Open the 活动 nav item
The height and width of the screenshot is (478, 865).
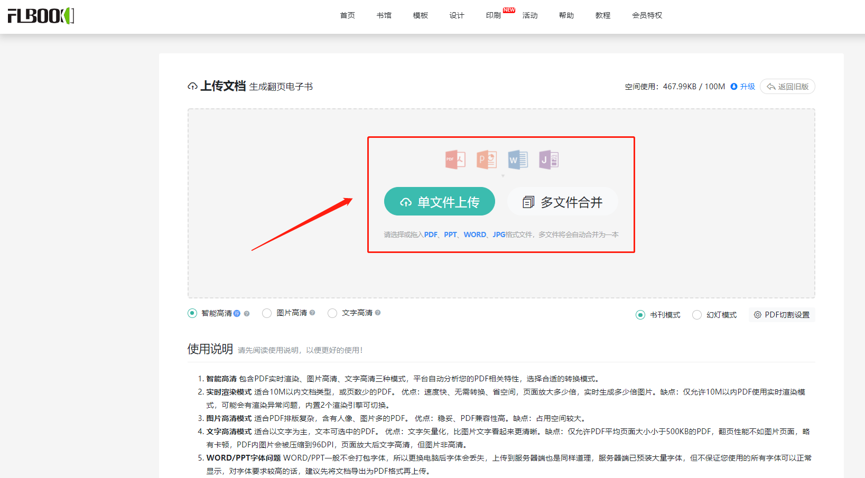[x=530, y=15]
